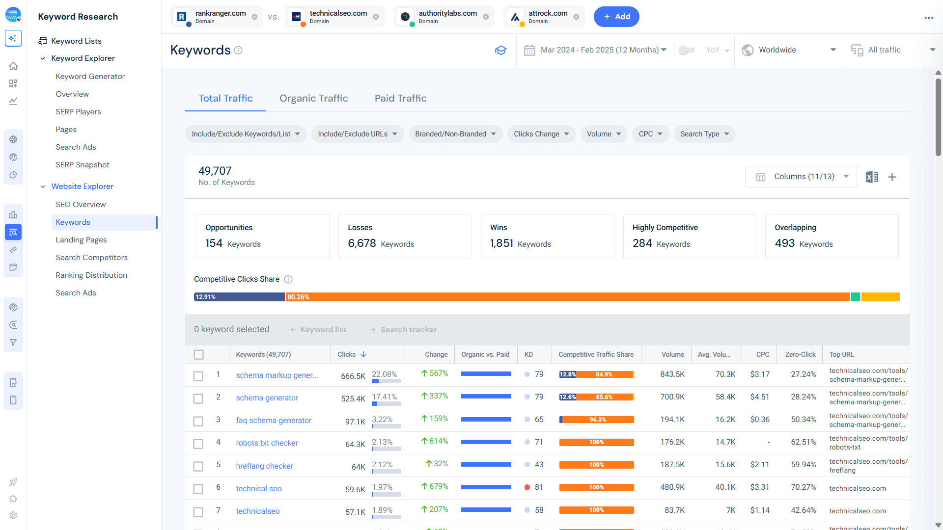
Task: Click the Wins 1,851 Keywords card
Action: [x=547, y=237]
